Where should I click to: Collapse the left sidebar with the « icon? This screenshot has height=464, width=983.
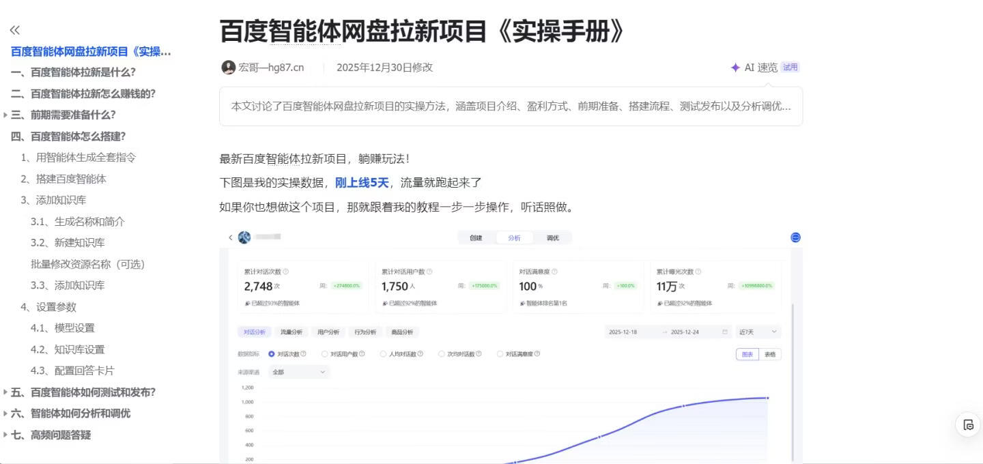[x=14, y=30]
